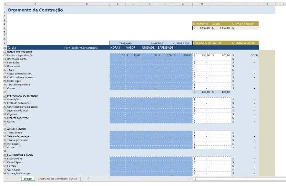Select the Proteção do terreno cell
Image resolution: width=286 pixels, height=186 pixels.
18,103
